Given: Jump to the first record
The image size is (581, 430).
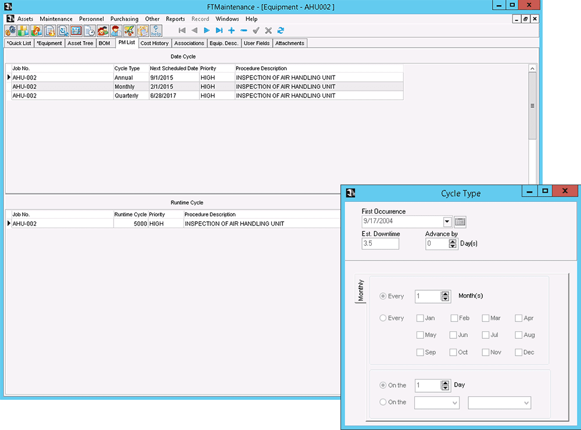Looking at the screenshot, I should click(x=182, y=30).
